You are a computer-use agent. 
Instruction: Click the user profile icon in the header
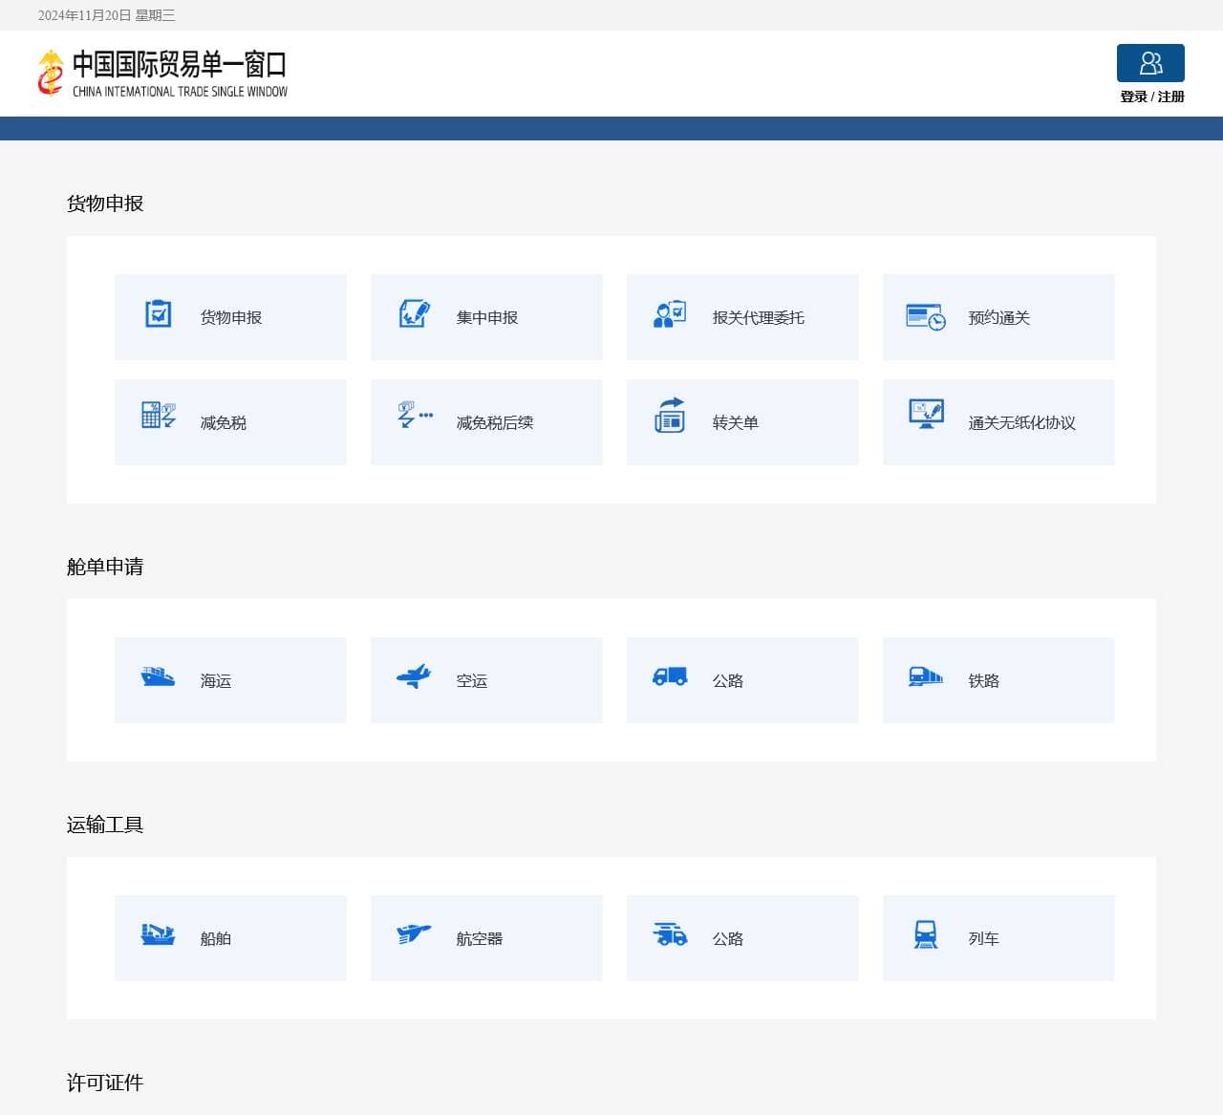tap(1150, 63)
